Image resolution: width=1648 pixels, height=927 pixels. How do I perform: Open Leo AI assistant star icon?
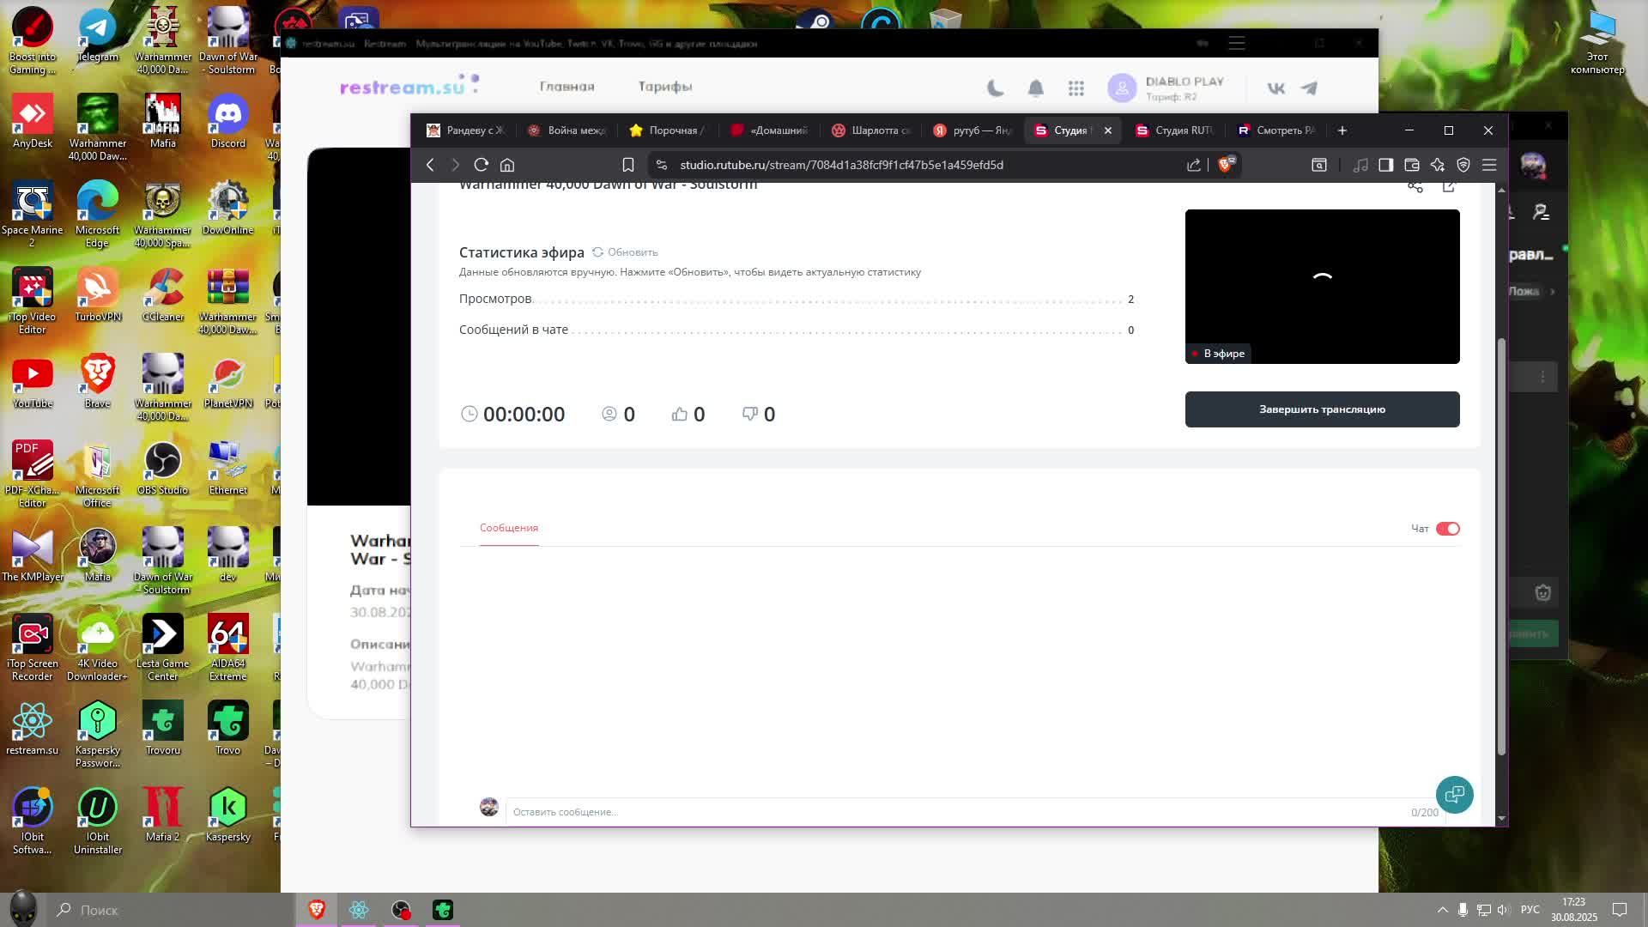(x=1438, y=165)
